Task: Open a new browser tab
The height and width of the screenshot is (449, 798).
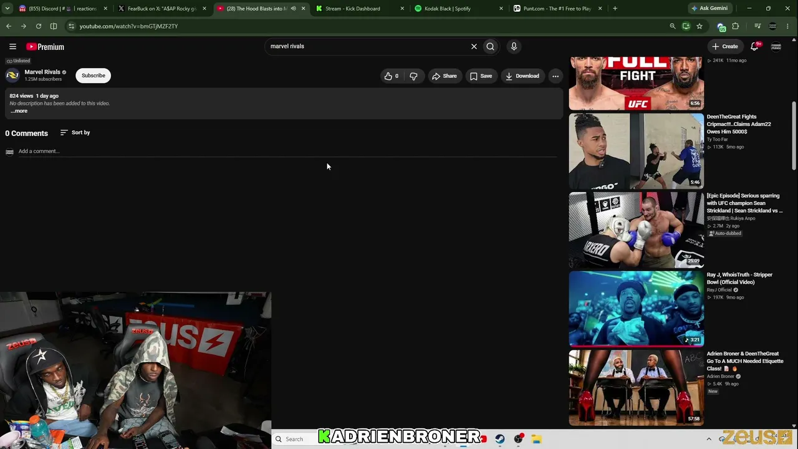Action: tap(615, 9)
